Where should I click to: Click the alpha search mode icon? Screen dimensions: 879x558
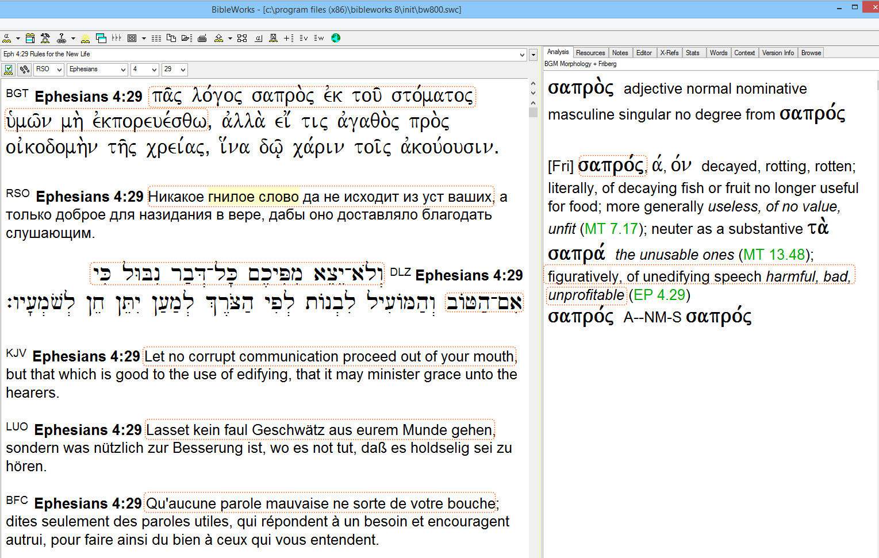(7, 38)
